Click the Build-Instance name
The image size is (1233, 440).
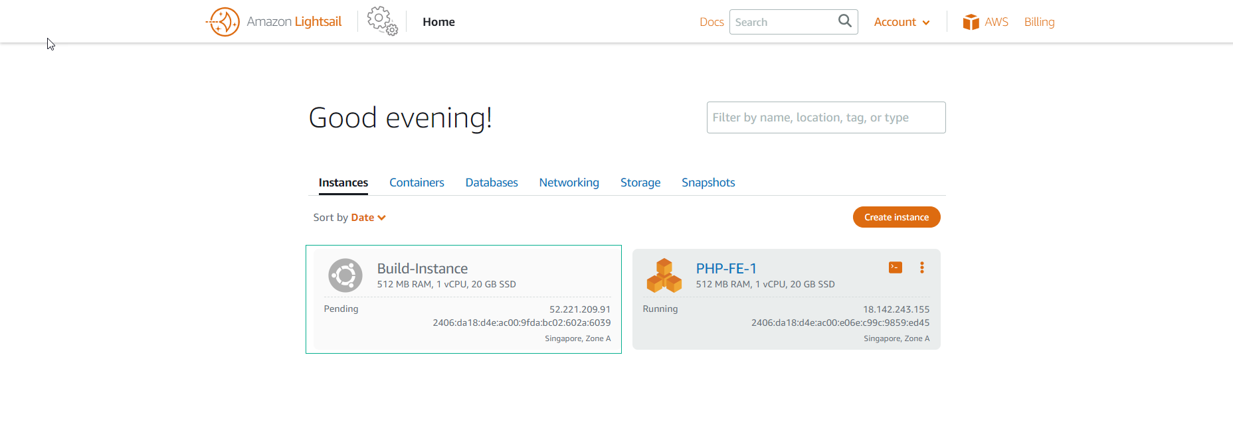coord(423,268)
